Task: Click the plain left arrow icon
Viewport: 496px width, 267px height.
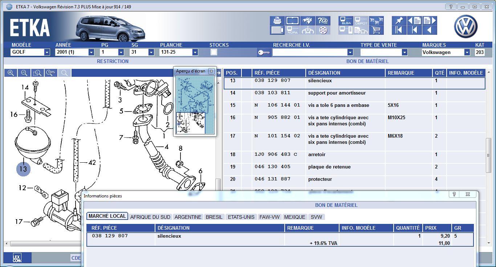Action: pyautogui.click(x=430, y=30)
